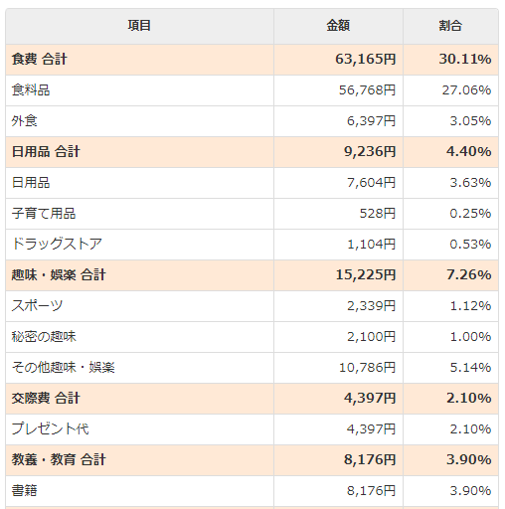Select the 外食 row label
Screen dimensions: 505x509
click(x=24, y=121)
